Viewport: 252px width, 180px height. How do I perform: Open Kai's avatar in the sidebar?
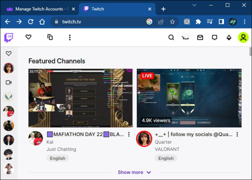point(9,111)
